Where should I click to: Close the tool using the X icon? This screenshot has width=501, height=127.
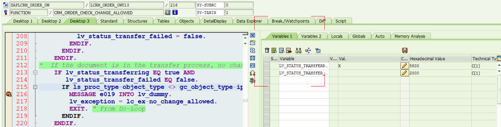[252, 35]
